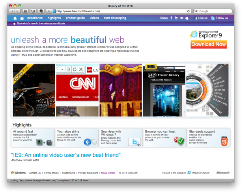Viewport: 241px width, 192px height.
Task: Open the Google search options dropdown
Action: 196,11
